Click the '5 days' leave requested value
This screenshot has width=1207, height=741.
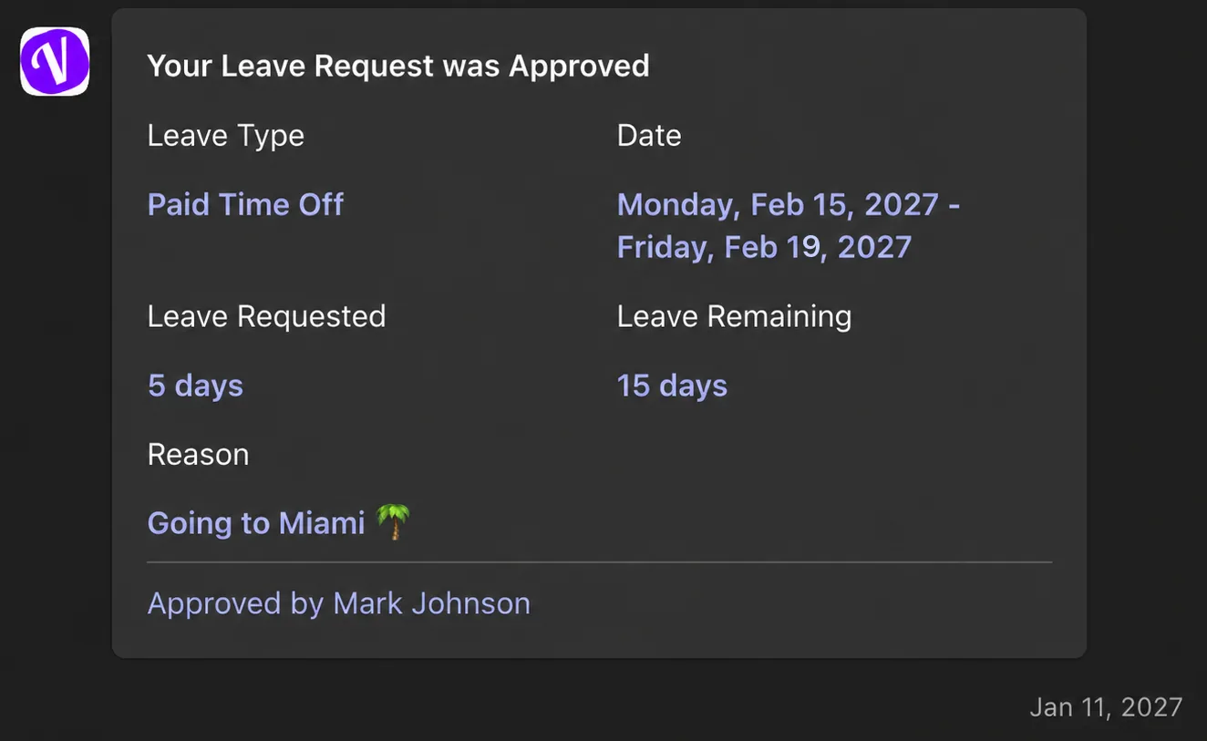[x=195, y=386]
